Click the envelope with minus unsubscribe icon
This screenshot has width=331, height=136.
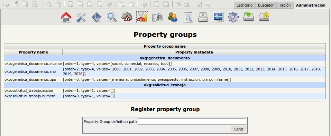point(166,4)
